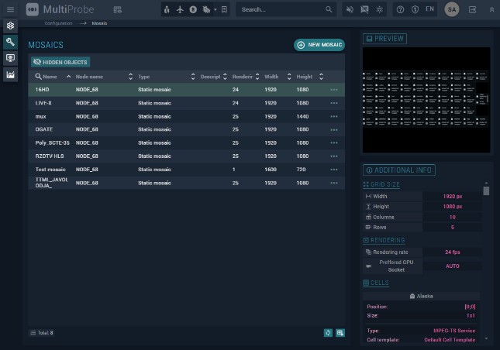Toggle the brightness theme icon

coord(378,9)
